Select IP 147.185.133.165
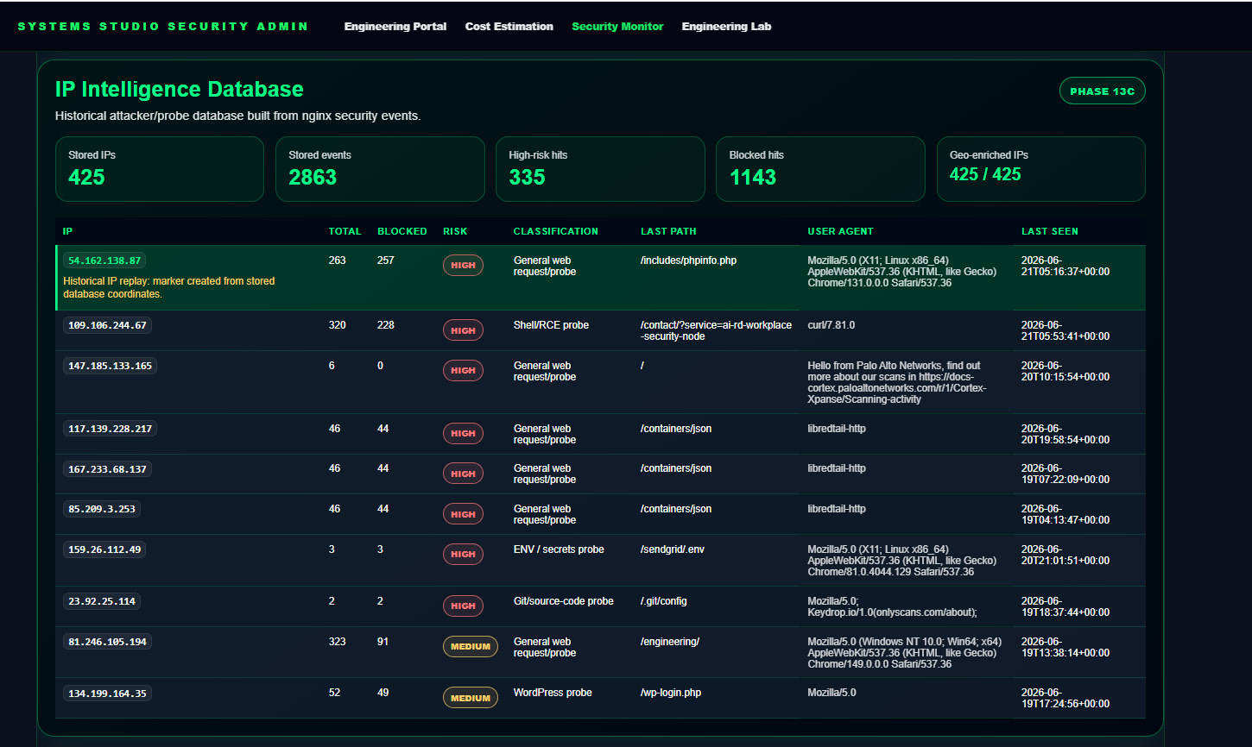This screenshot has width=1252, height=747. tap(110, 366)
